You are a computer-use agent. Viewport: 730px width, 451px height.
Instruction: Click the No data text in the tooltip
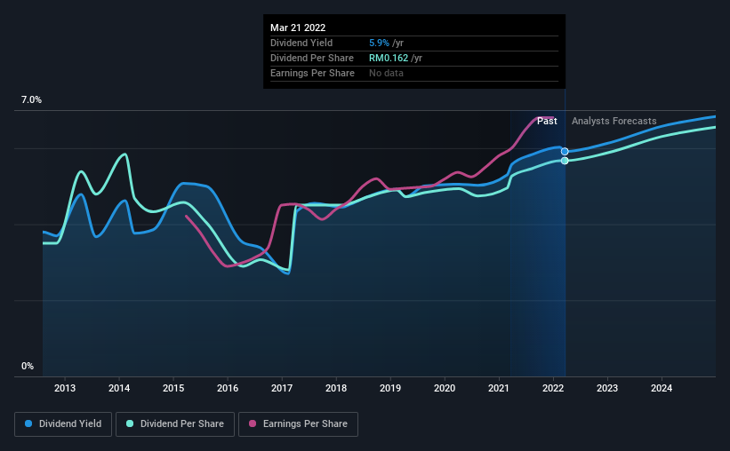387,73
